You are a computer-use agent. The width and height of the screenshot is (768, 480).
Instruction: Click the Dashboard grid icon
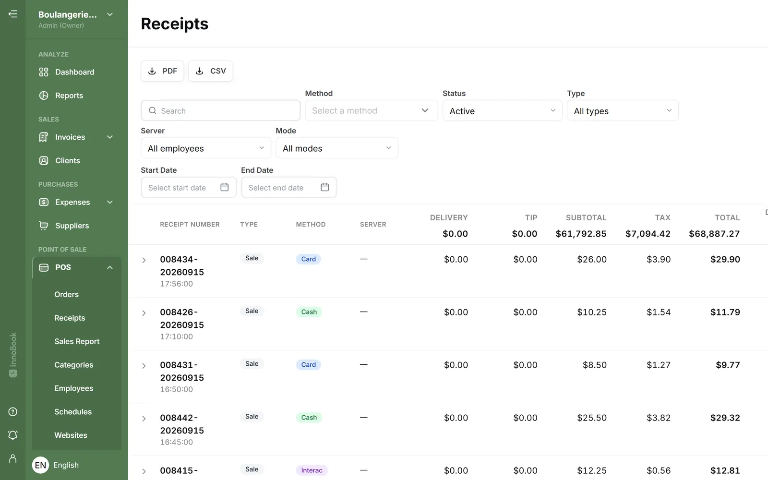44,72
